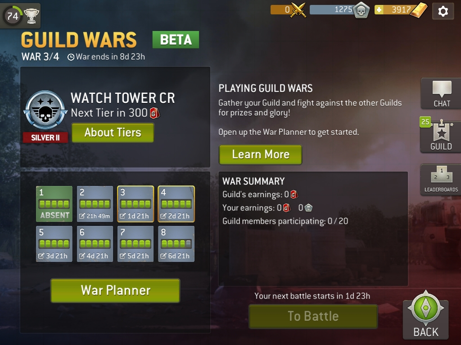
Task: Tap the gold bars plus icon
Action: coord(379,10)
